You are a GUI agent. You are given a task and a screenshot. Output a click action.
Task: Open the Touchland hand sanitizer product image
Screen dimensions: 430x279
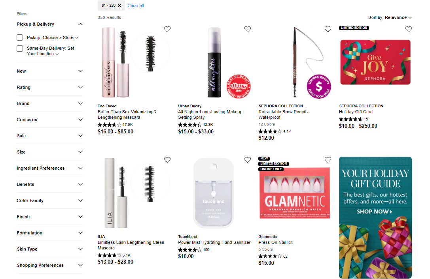(x=214, y=193)
